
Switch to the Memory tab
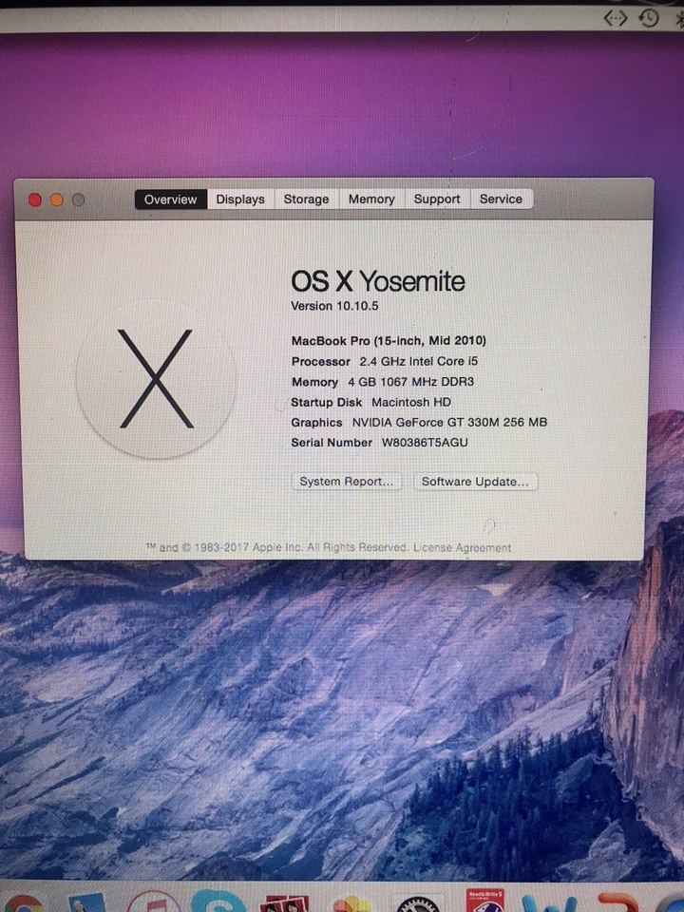coord(371,199)
